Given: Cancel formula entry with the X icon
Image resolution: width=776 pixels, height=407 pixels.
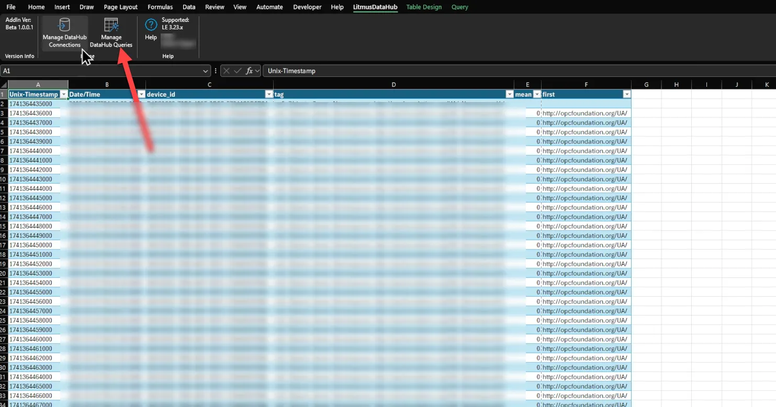Looking at the screenshot, I should [x=226, y=71].
